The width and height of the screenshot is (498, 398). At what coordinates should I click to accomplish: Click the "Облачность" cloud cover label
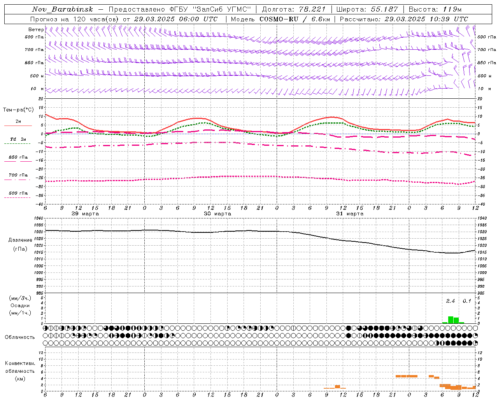coord(20,337)
